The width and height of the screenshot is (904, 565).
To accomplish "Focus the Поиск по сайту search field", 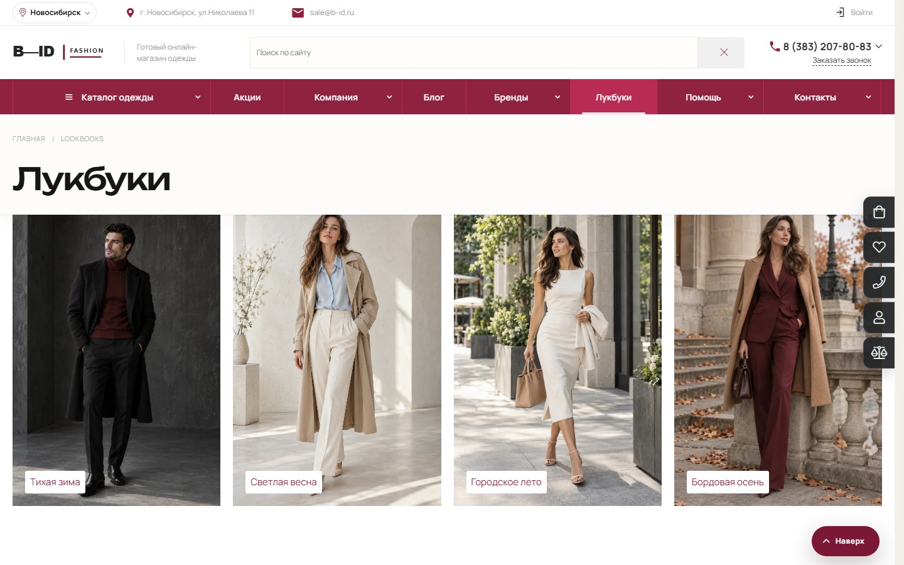I will click(x=474, y=53).
